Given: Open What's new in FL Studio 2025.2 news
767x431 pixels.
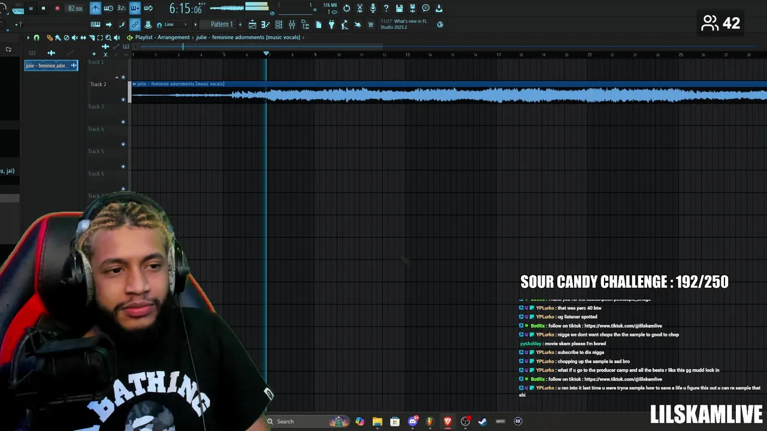Looking at the screenshot, I should tap(404, 24).
